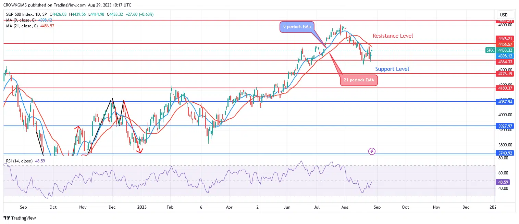This screenshot has height=224, width=519.
Task: Select the red downward arrow drawing near 2023
Action: (x=132, y=127)
